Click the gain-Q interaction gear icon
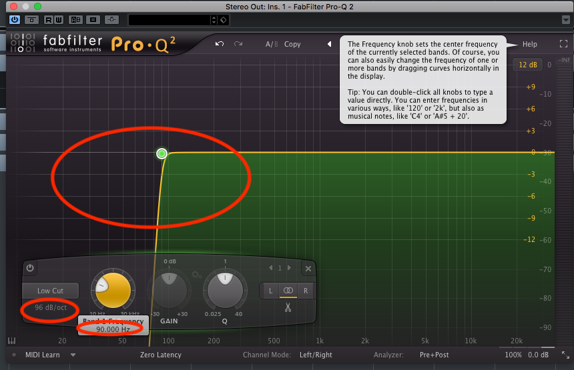This screenshot has height=370, width=574. pyautogui.click(x=197, y=274)
